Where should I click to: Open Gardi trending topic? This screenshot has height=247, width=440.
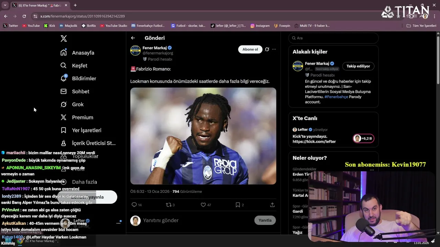click(298, 211)
